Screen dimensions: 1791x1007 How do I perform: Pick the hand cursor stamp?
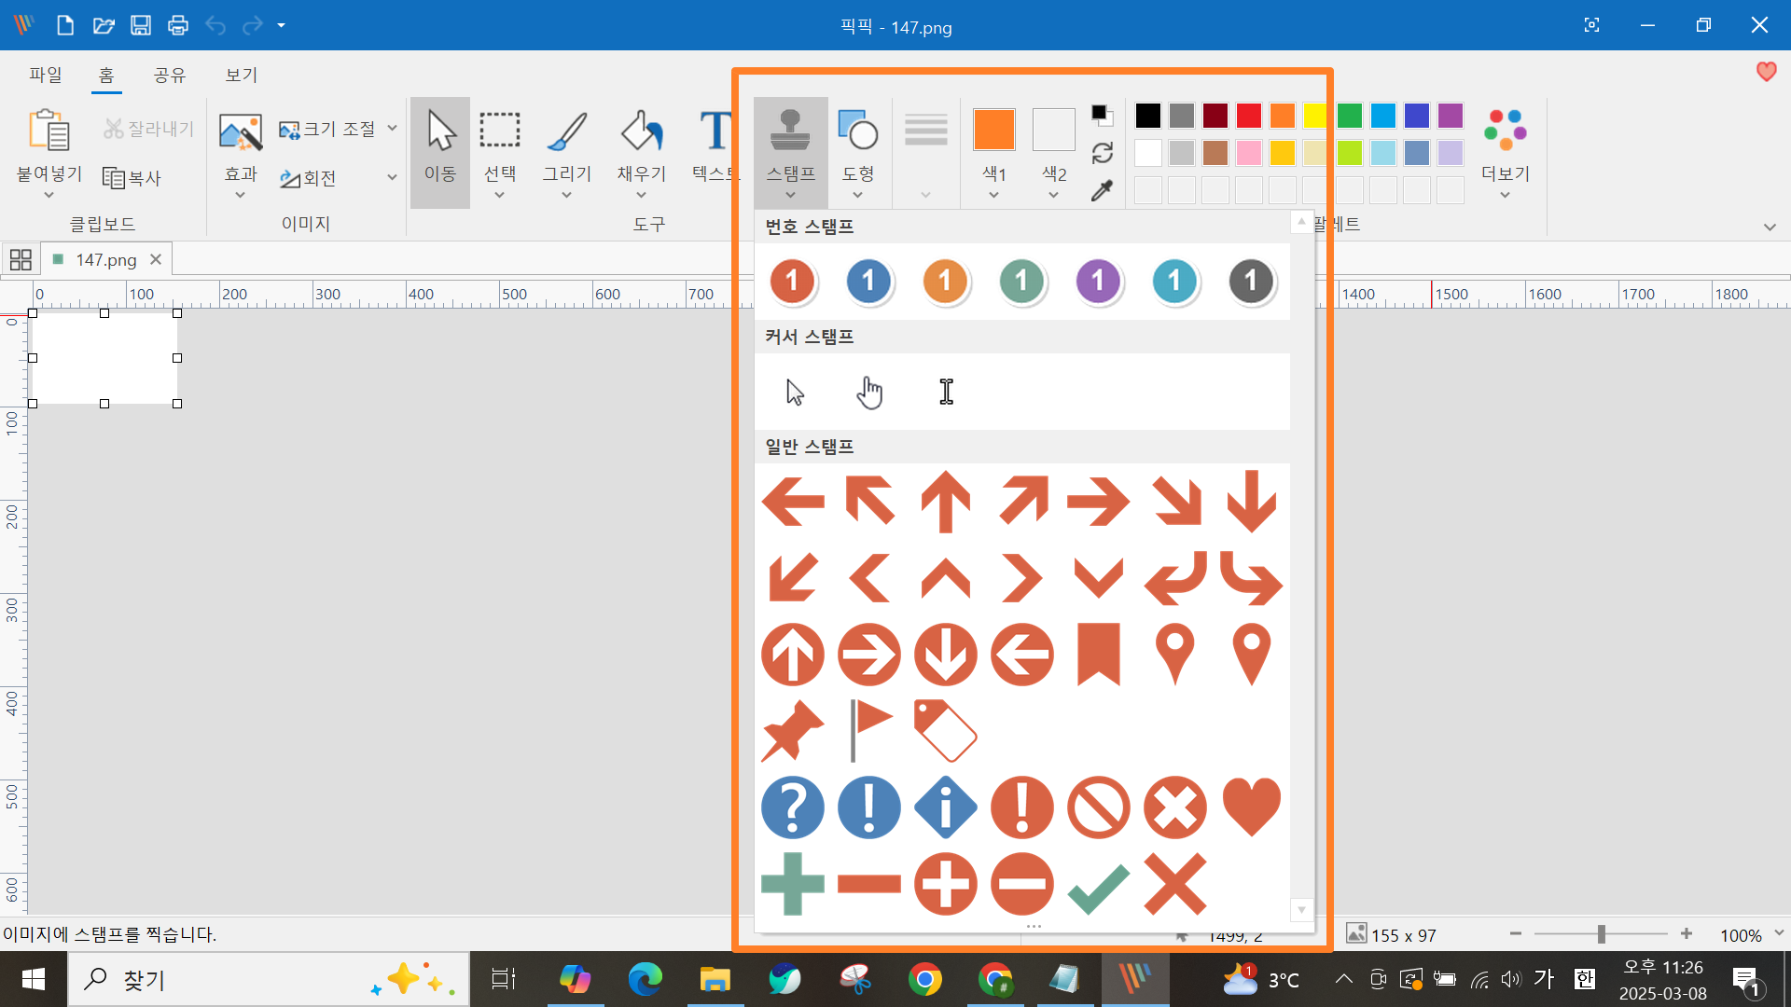[x=869, y=393]
